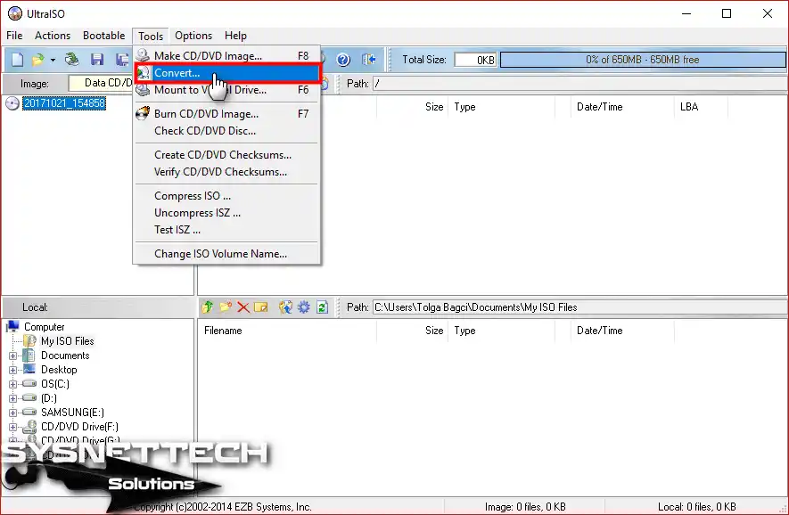Image resolution: width=789 pixels, height=515 pixels.
Task: Select Compress ISO ... menu item
Action: (192, 196)
